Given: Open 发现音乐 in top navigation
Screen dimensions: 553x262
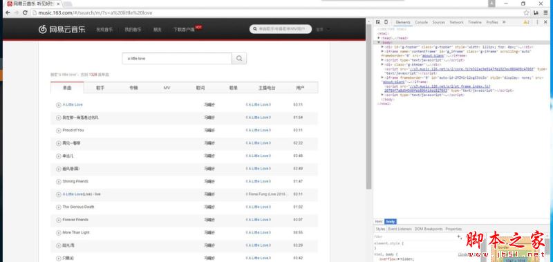Looking at the screenshot, I should tap(104, 30).
